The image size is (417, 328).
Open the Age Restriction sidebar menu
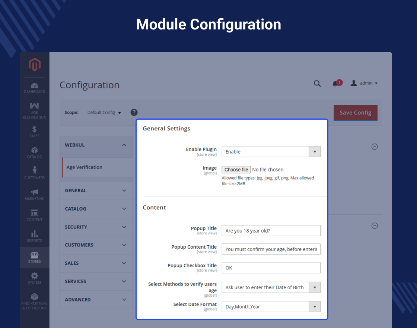[34, 111]
